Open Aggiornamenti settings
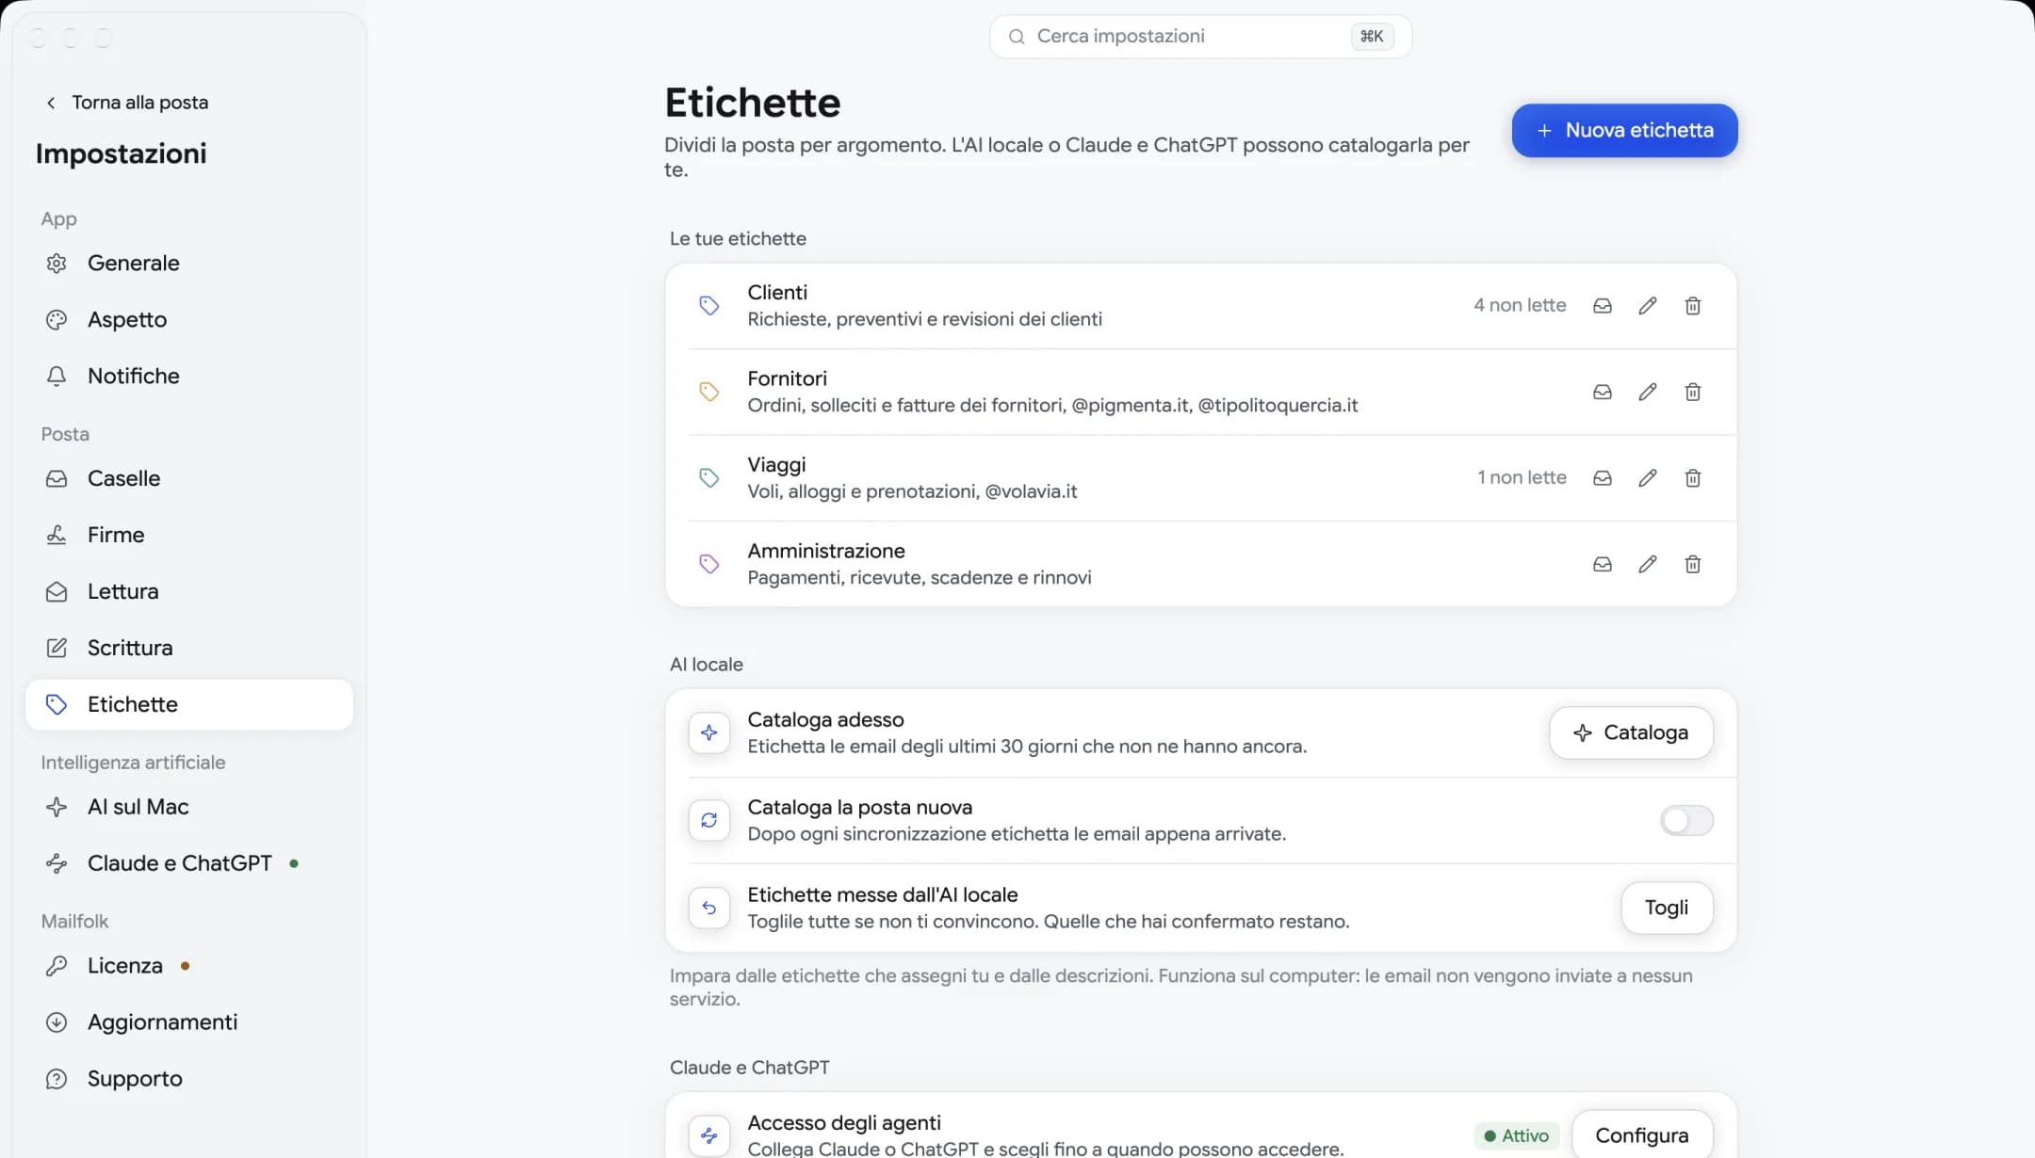 click(189, 1022)
